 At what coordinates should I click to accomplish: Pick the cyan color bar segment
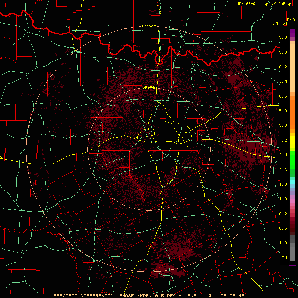(292, 182)
